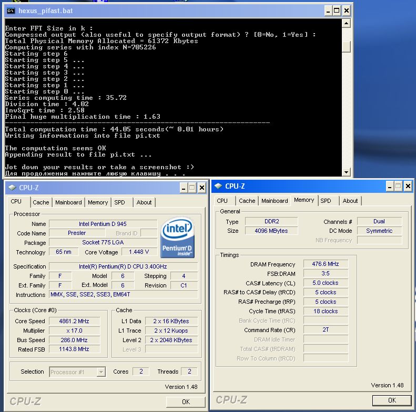Click the Cycle Time (tRAS) value 18 clocks
416x412 pixels.
(326, 311)
